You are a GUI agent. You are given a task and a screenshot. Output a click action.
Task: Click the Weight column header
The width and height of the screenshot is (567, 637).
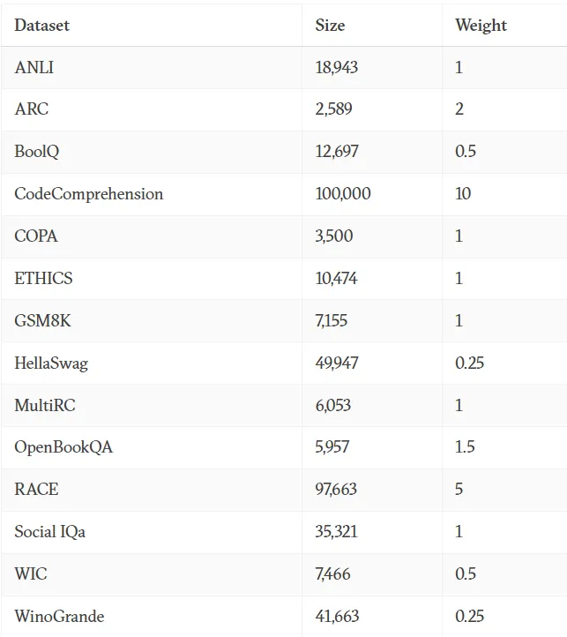click(x=481, y=26)
